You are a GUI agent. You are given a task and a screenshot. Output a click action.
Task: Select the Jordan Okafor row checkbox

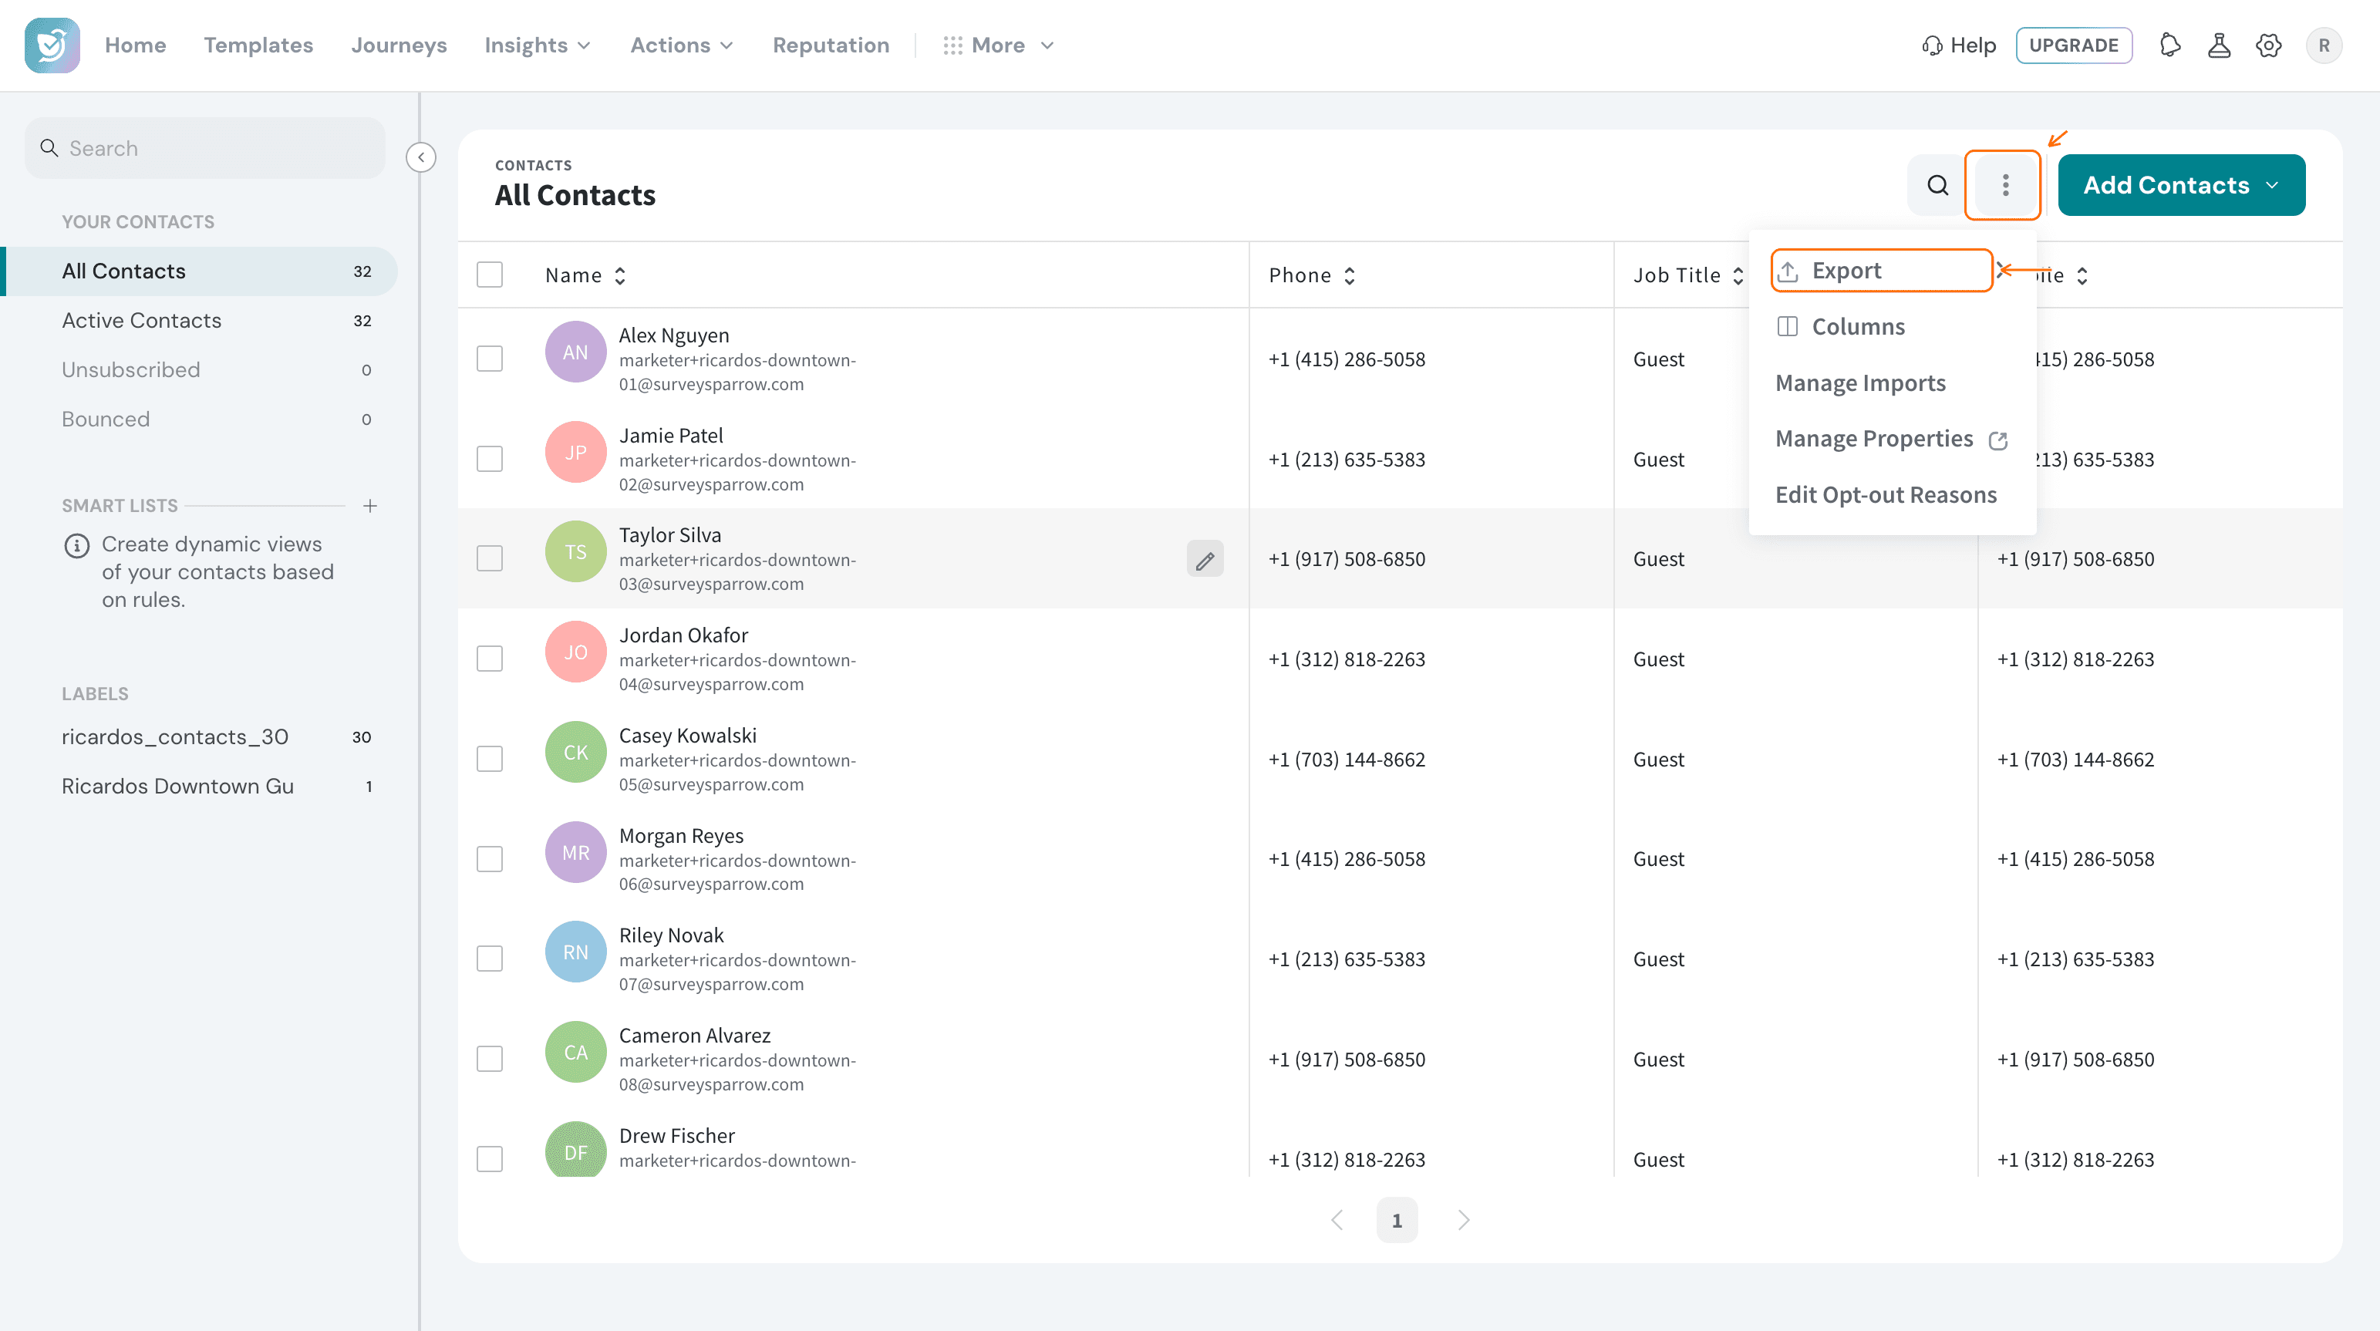click(490, 659)
